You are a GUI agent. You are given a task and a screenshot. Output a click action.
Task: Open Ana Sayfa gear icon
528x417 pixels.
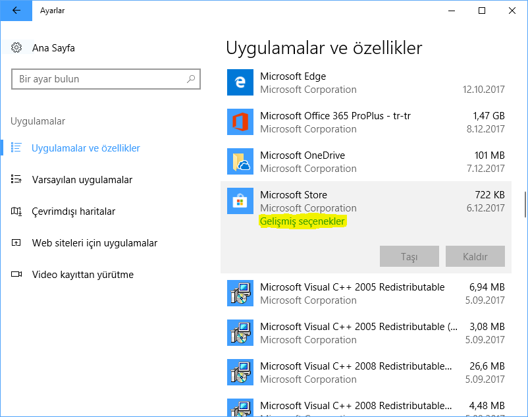(x=16, y=47)
